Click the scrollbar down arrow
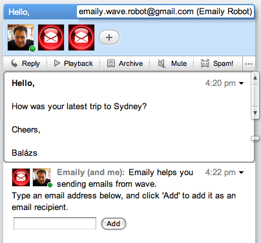The height and width of the screenshot is (243, 261). coord(255,112)
